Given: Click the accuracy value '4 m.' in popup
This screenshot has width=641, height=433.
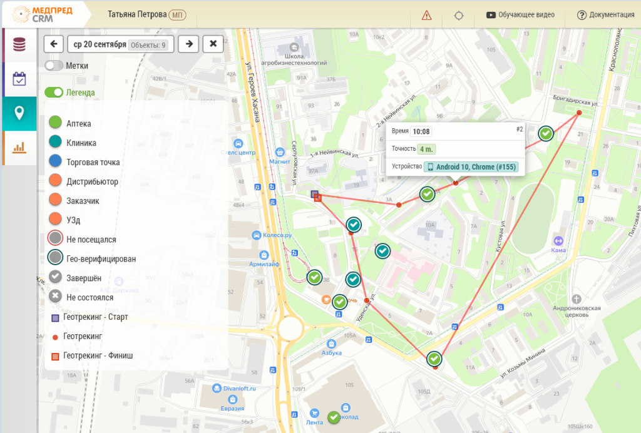Looking at the screenshot, I should tap(426, 149).
